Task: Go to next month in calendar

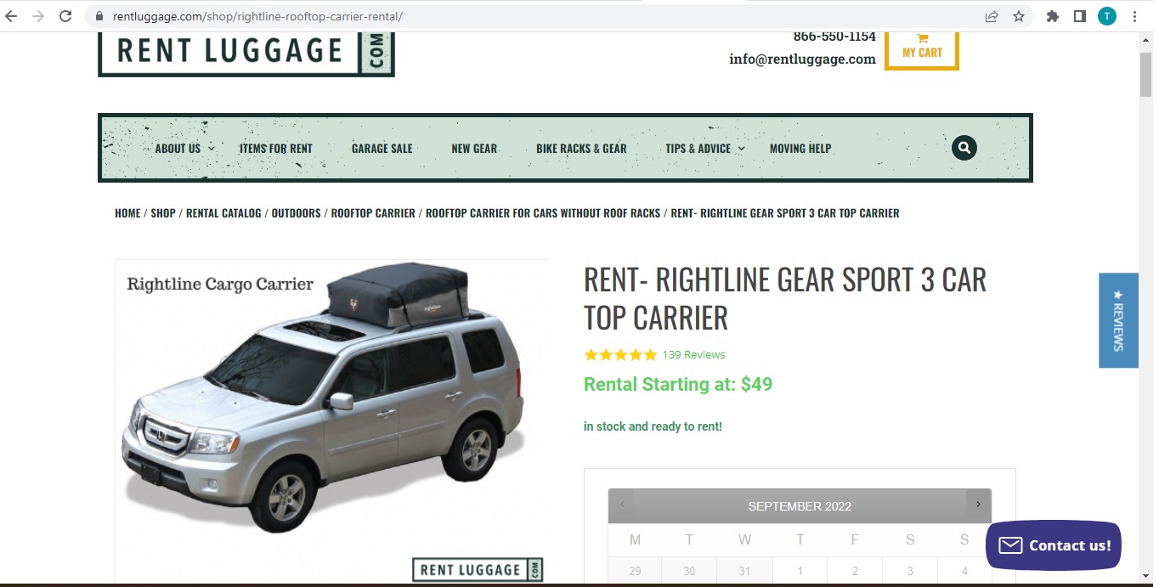Action: click(x=978, y=505)
